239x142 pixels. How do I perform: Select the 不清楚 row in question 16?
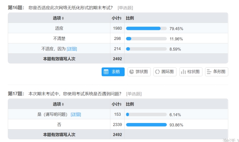click(x=118, y=38)
